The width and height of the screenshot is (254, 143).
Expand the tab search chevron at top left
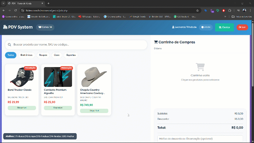pyautogui.click(x=4, y=4)
